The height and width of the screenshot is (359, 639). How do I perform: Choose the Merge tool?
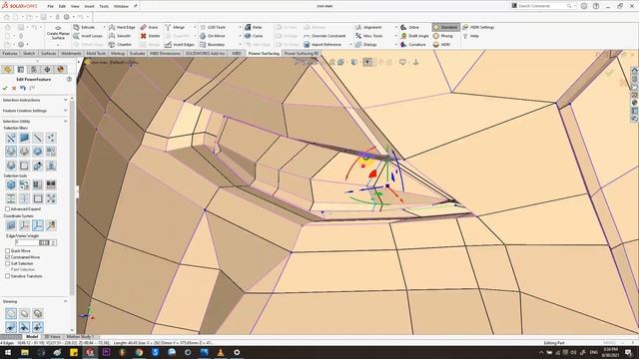click(x=175, y=27)
